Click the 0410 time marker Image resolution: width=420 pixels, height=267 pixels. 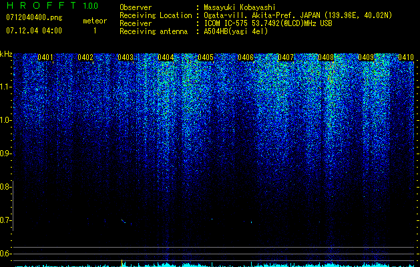tap(406, 57)
